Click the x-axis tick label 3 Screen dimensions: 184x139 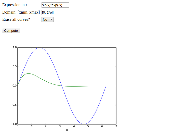point(60,126)
